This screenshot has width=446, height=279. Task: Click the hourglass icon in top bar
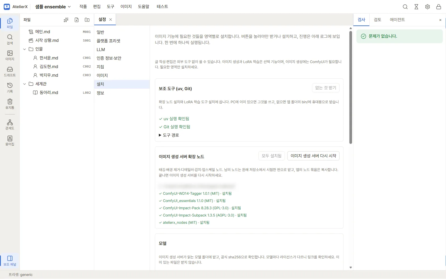click(x=416, y=7)
